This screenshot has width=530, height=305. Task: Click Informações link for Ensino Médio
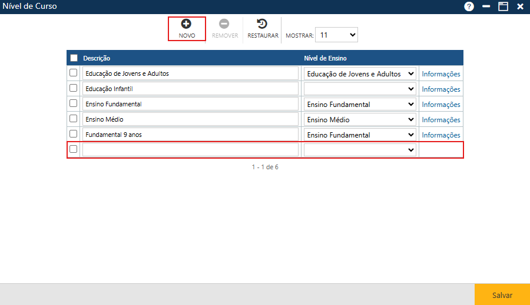(440, 120)
